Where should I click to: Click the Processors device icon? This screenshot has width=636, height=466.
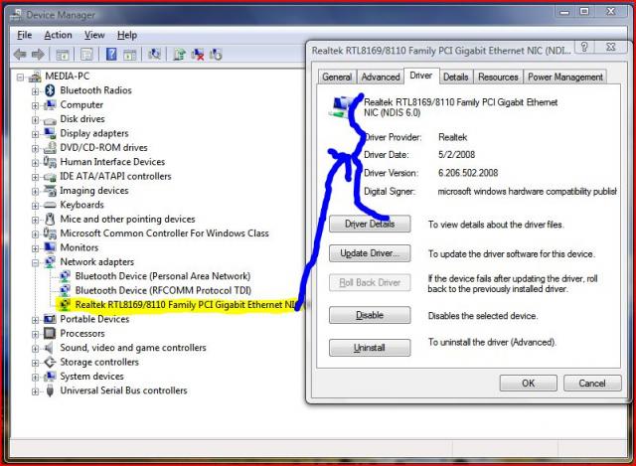click(x=50, y=334)
